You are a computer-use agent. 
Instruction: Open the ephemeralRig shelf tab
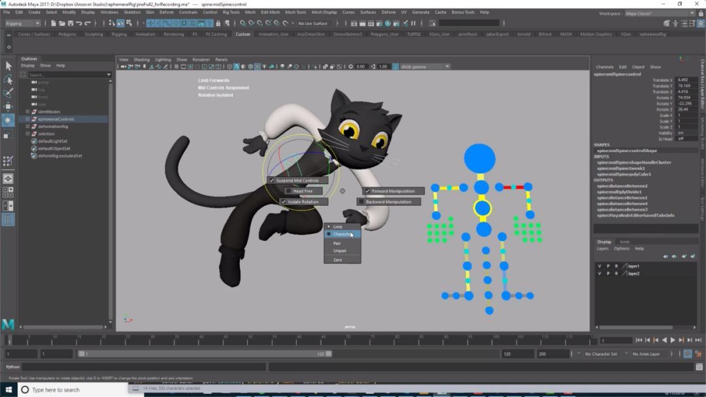coord(653,34)
